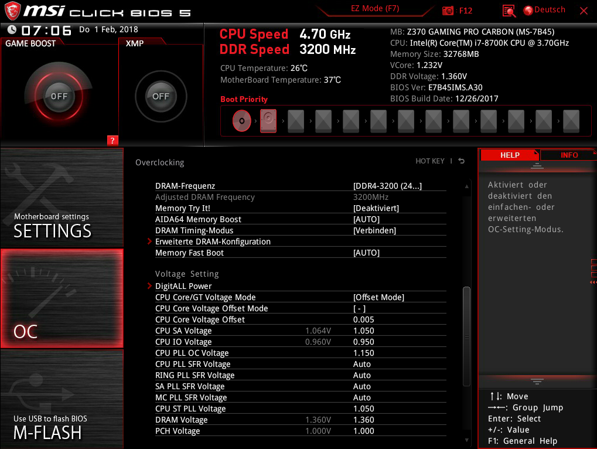Image resolution: width=597 pixels, height=449 pixels.
Task: Open AIDA64 Memory Boost AUTO option
Action: (x=366, y=219)
